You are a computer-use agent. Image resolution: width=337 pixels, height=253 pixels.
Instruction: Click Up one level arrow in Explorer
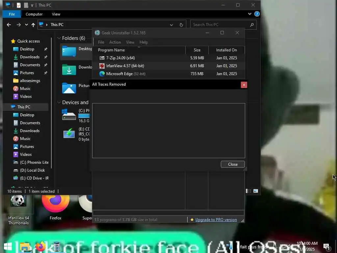[x=33, y=25]
